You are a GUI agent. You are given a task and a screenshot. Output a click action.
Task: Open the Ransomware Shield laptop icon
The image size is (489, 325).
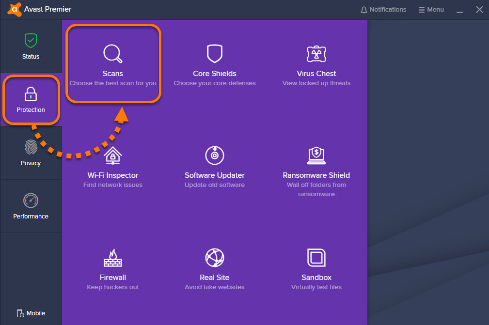click(x=316, y=155)
